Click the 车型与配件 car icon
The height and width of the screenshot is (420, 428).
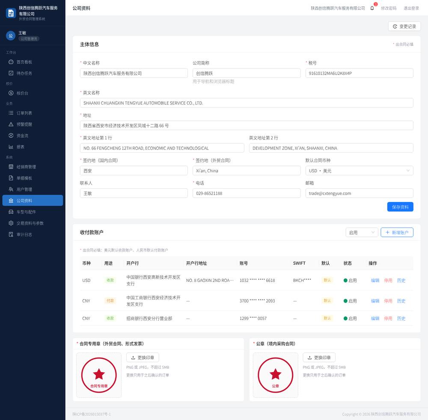click(x=11, y=212)
